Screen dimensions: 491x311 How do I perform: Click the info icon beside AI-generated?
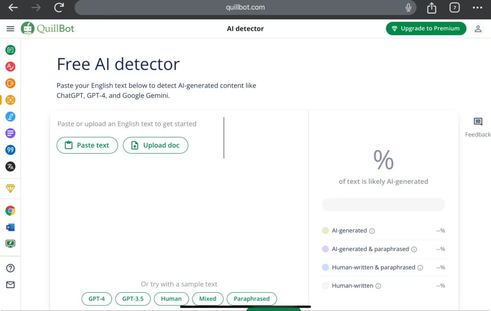click(372, 231)
